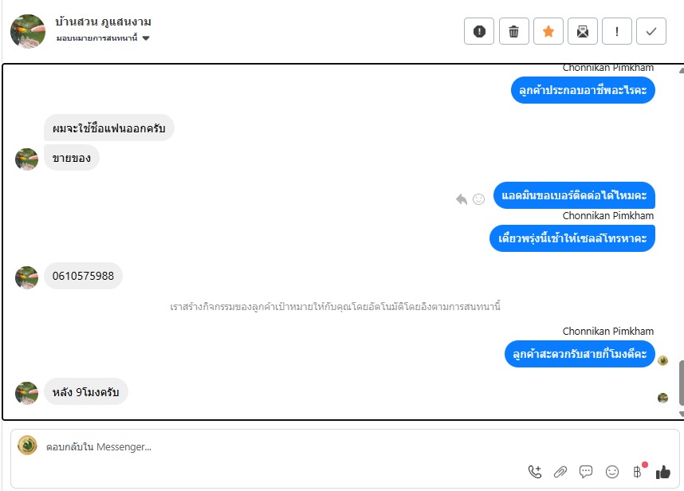Open saved replies speech bubble icon

click(586, 472)
